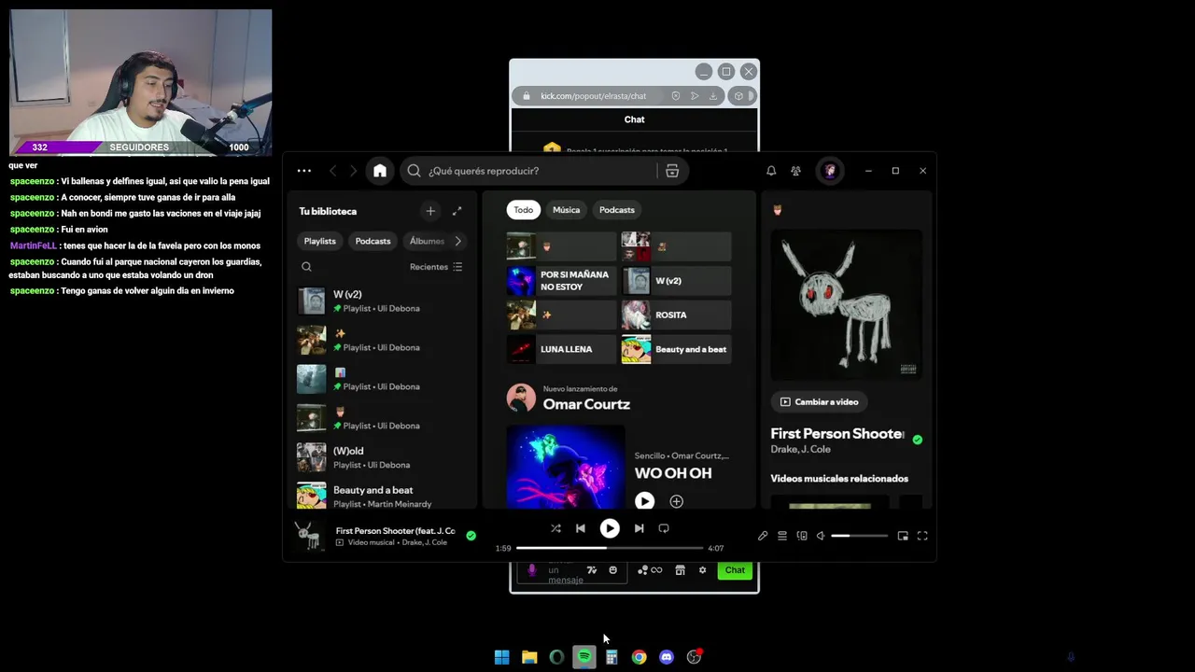
Task: Open the shop icon in Kick chat window
Action: [x=680, y=570]
